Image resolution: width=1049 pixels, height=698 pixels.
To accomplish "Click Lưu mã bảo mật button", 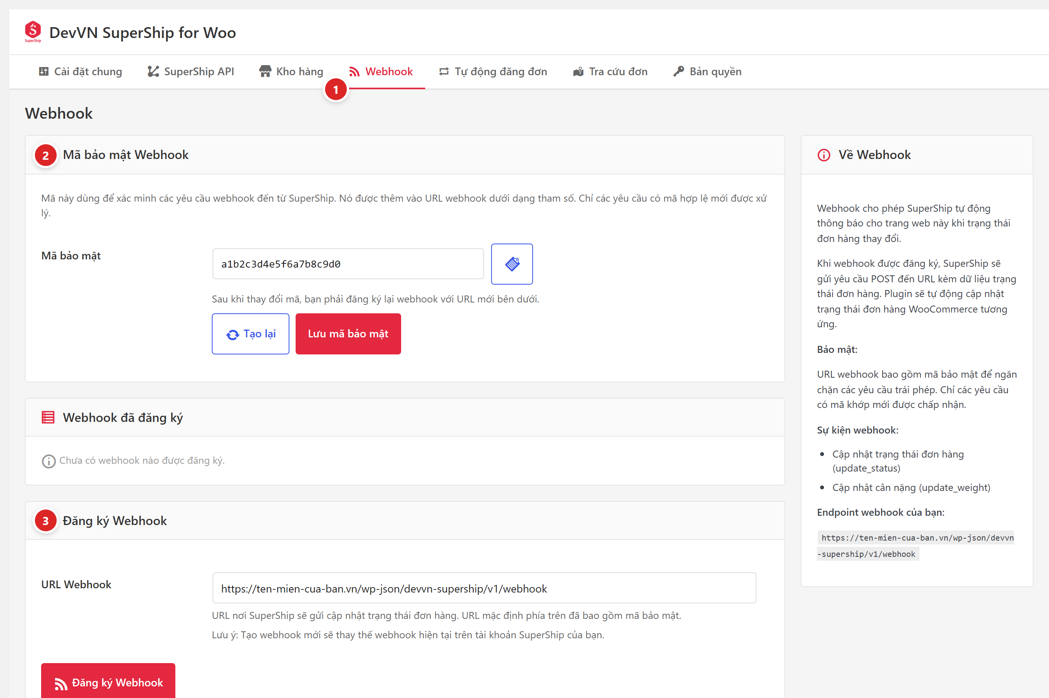I will coord(348,334).
